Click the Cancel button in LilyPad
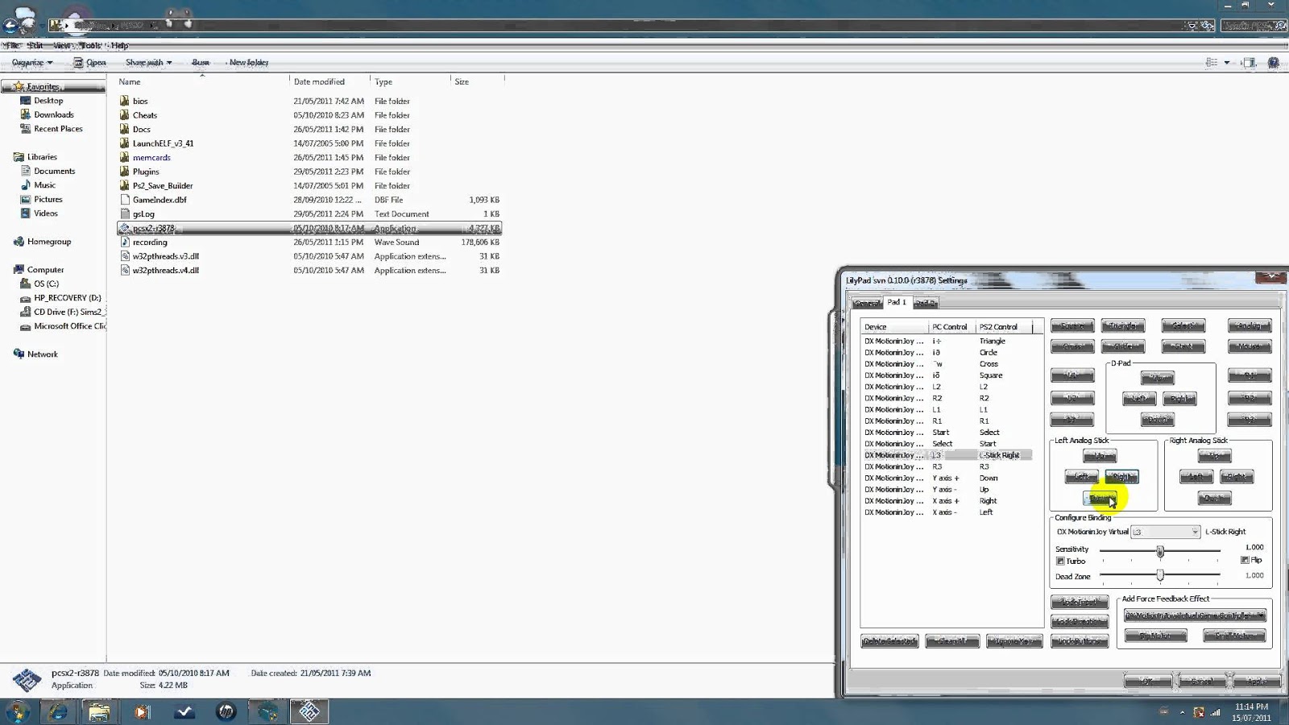Screen dimensions: 1289x725 (x=1202, y=681)
